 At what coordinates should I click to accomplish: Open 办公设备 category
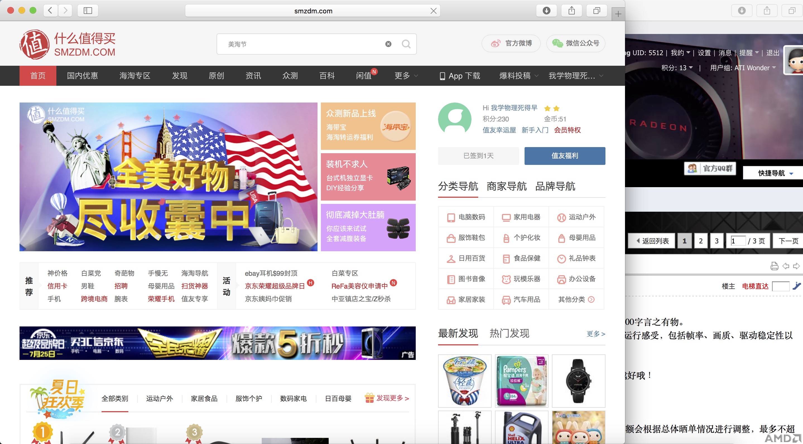click(x=576, y=279)
